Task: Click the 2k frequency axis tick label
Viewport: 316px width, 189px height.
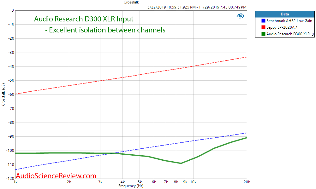Action: click(x=69, y=182)
